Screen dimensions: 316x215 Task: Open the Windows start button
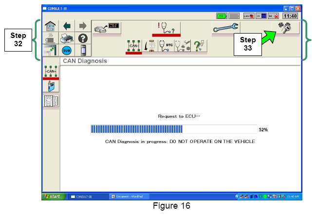click(x=52, y=197)
